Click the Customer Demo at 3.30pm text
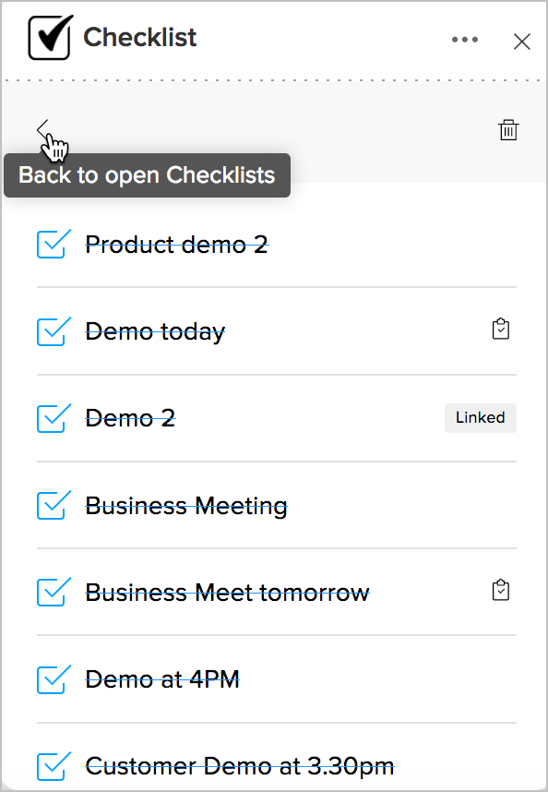Image resolution: width=548 pixels, height=792 pixels. 240,766
